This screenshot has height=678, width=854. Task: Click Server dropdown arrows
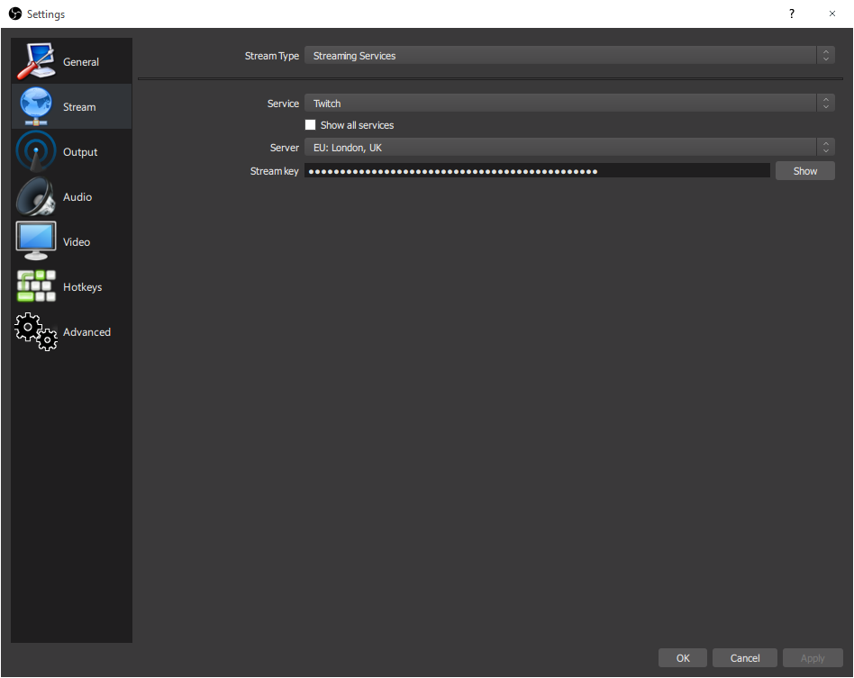point(826,148)
